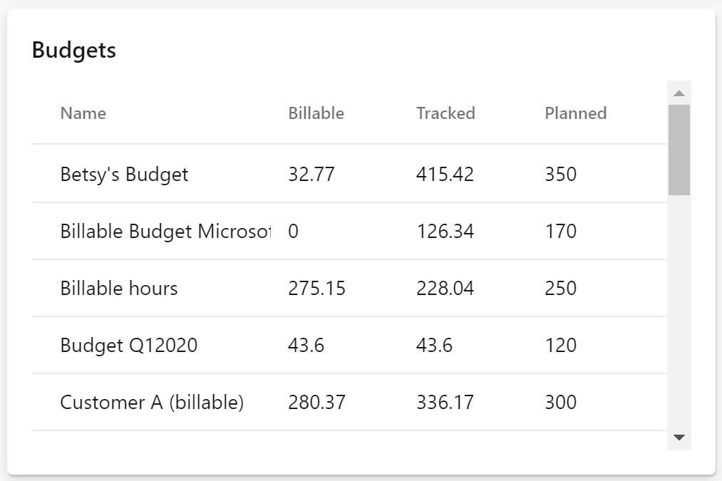Click planned value 300
722x481 pixels.
tap(561, 403)
